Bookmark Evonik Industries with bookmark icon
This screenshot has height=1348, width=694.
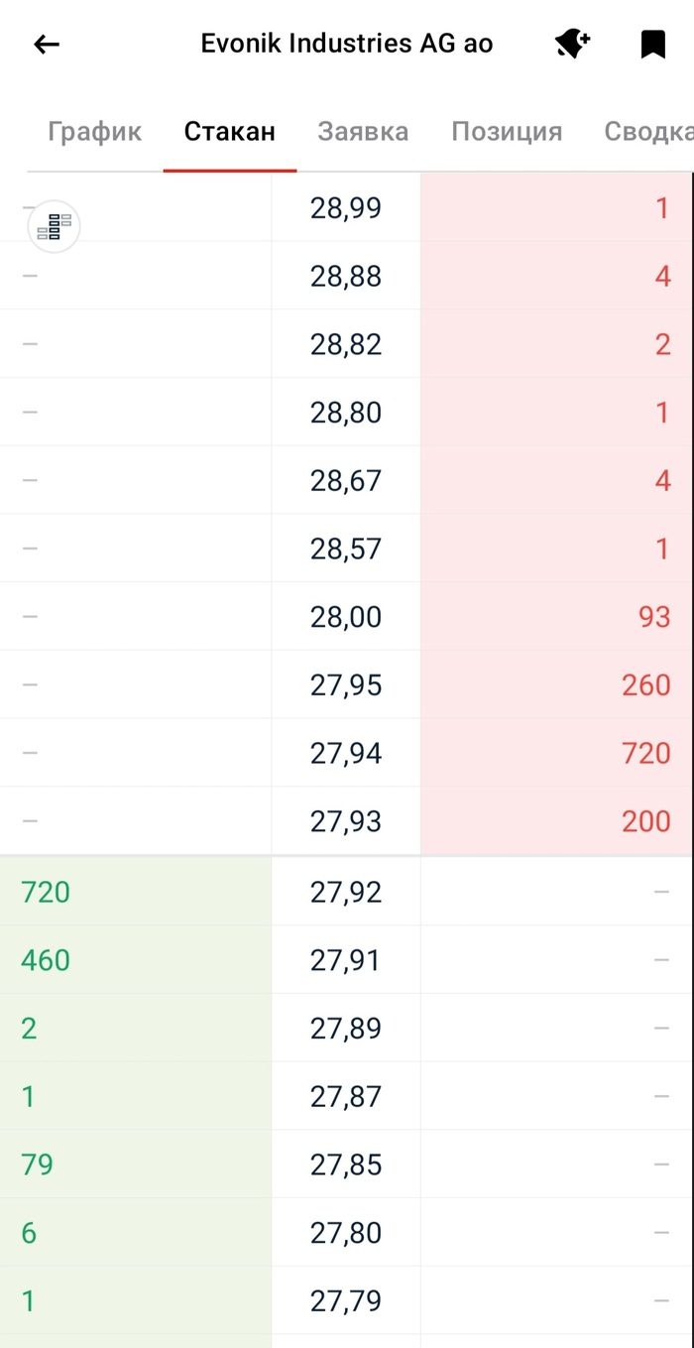[652, 45]
